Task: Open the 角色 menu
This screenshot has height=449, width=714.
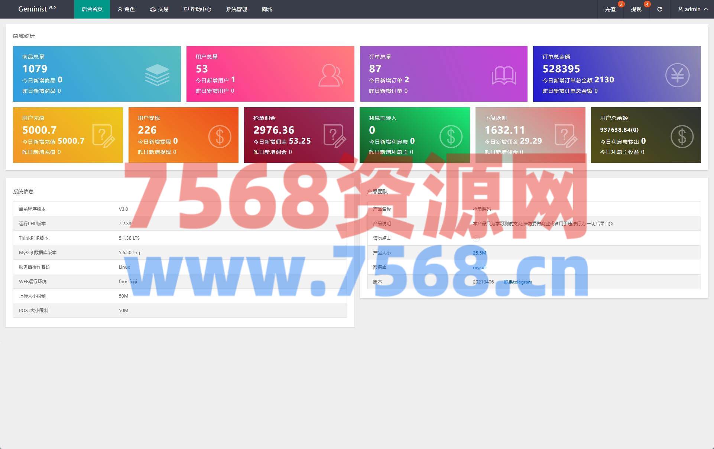Action: coord(126,9)
